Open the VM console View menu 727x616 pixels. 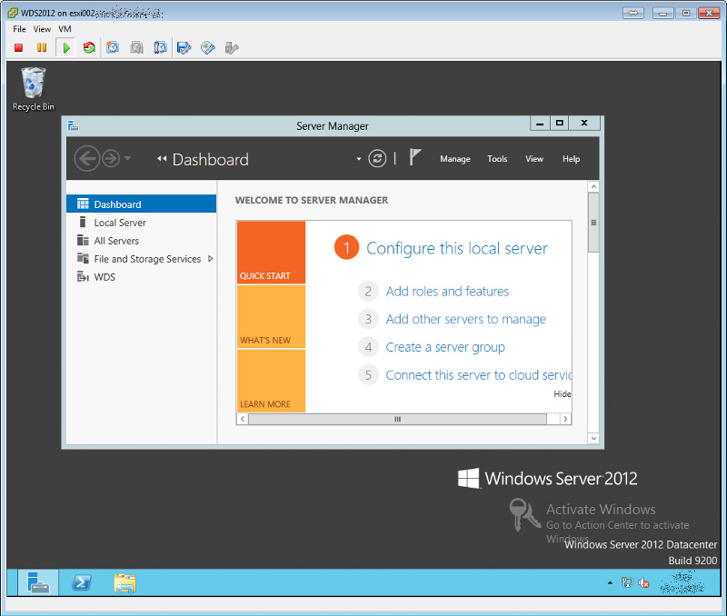(x=42, y=29)
